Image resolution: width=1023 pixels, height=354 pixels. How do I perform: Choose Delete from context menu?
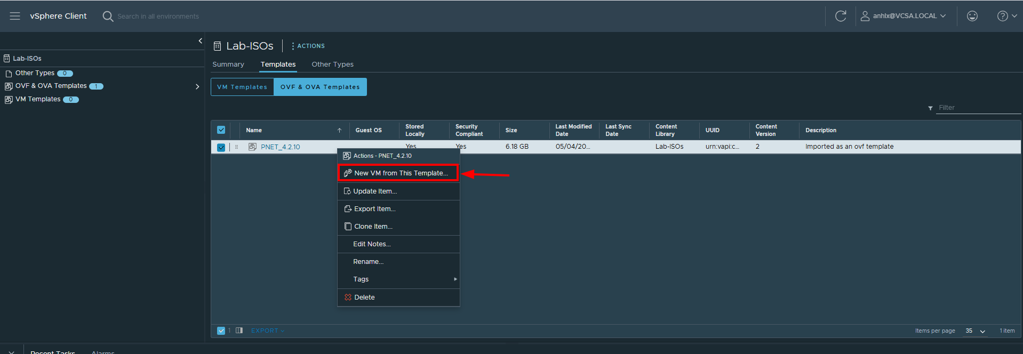click(x=398, y=297)
